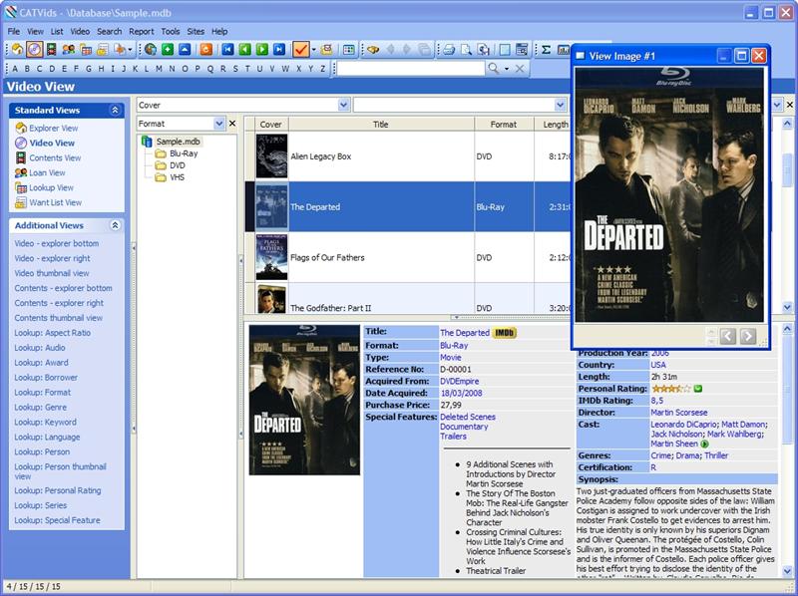
Task: Collapse the Standard Views panel
Action: (115, 110)
